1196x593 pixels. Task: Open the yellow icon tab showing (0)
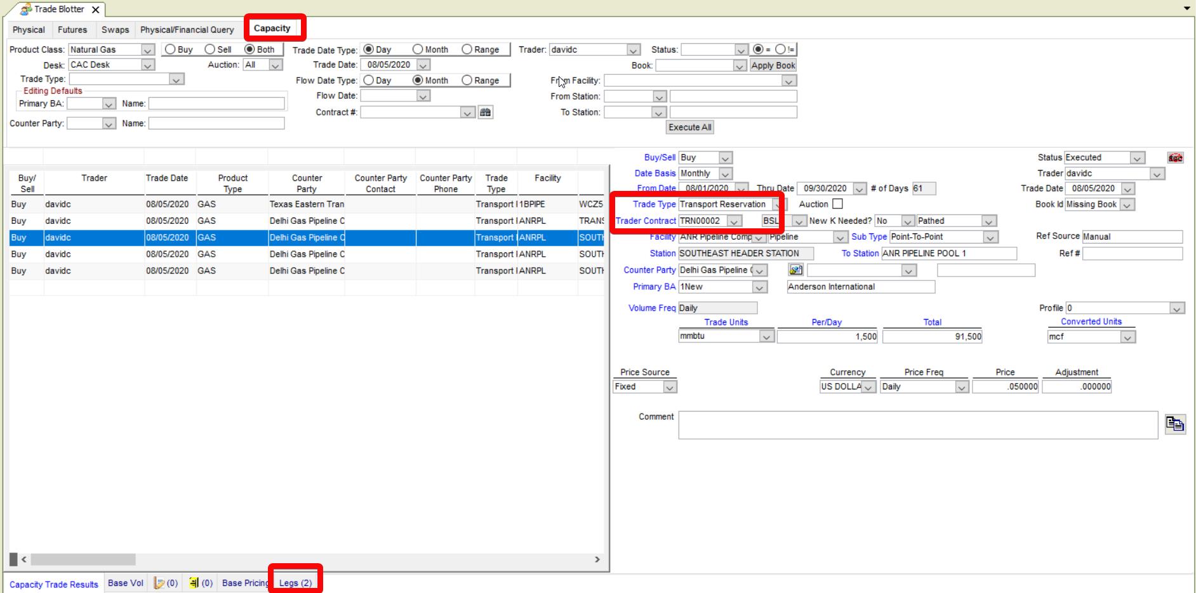[x=201, y=583]
